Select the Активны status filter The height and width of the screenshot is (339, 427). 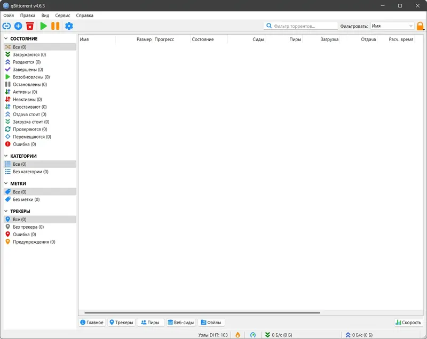click(x=24, y=92)
